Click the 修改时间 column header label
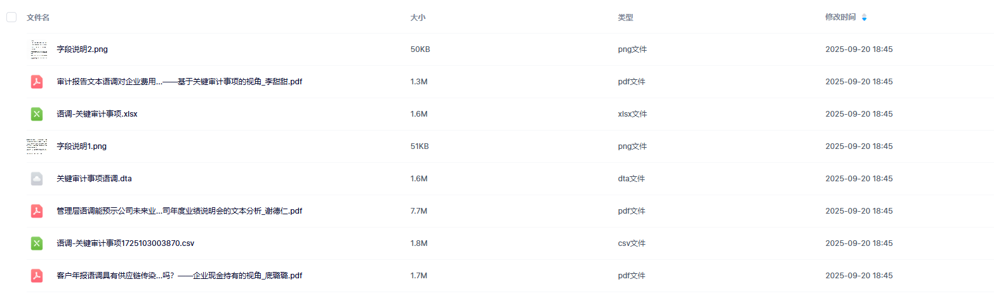 click(x=840, y=18)
